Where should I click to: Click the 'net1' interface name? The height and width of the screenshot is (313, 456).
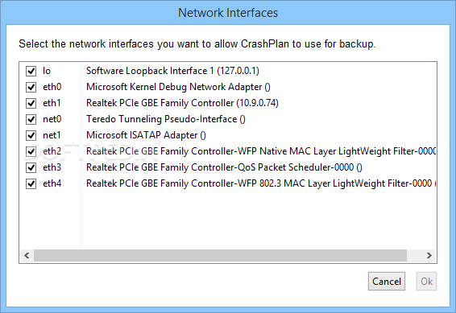click(52, 135)
